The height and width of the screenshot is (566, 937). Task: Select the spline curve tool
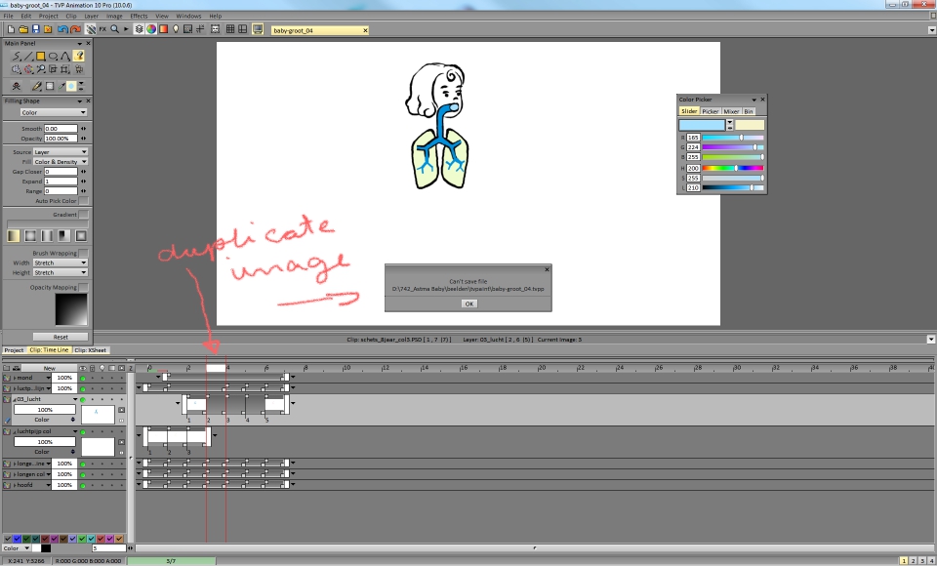[65, 57]
